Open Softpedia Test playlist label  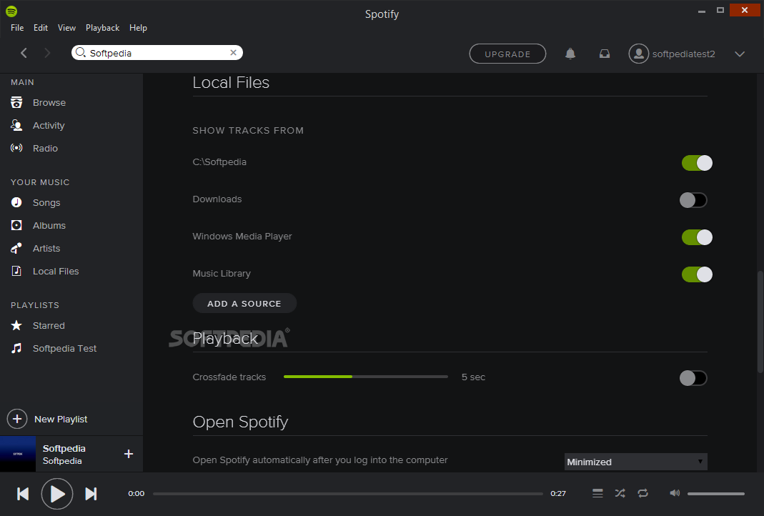[x=64, y=348]
